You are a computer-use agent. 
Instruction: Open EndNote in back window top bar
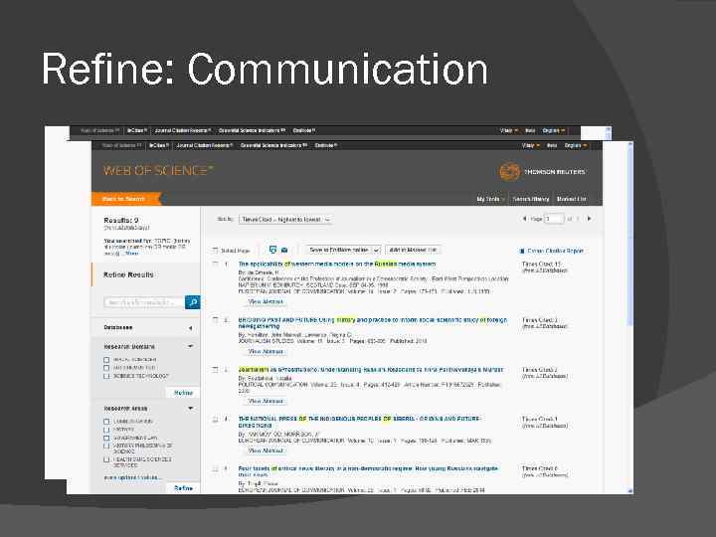[303, 130]
